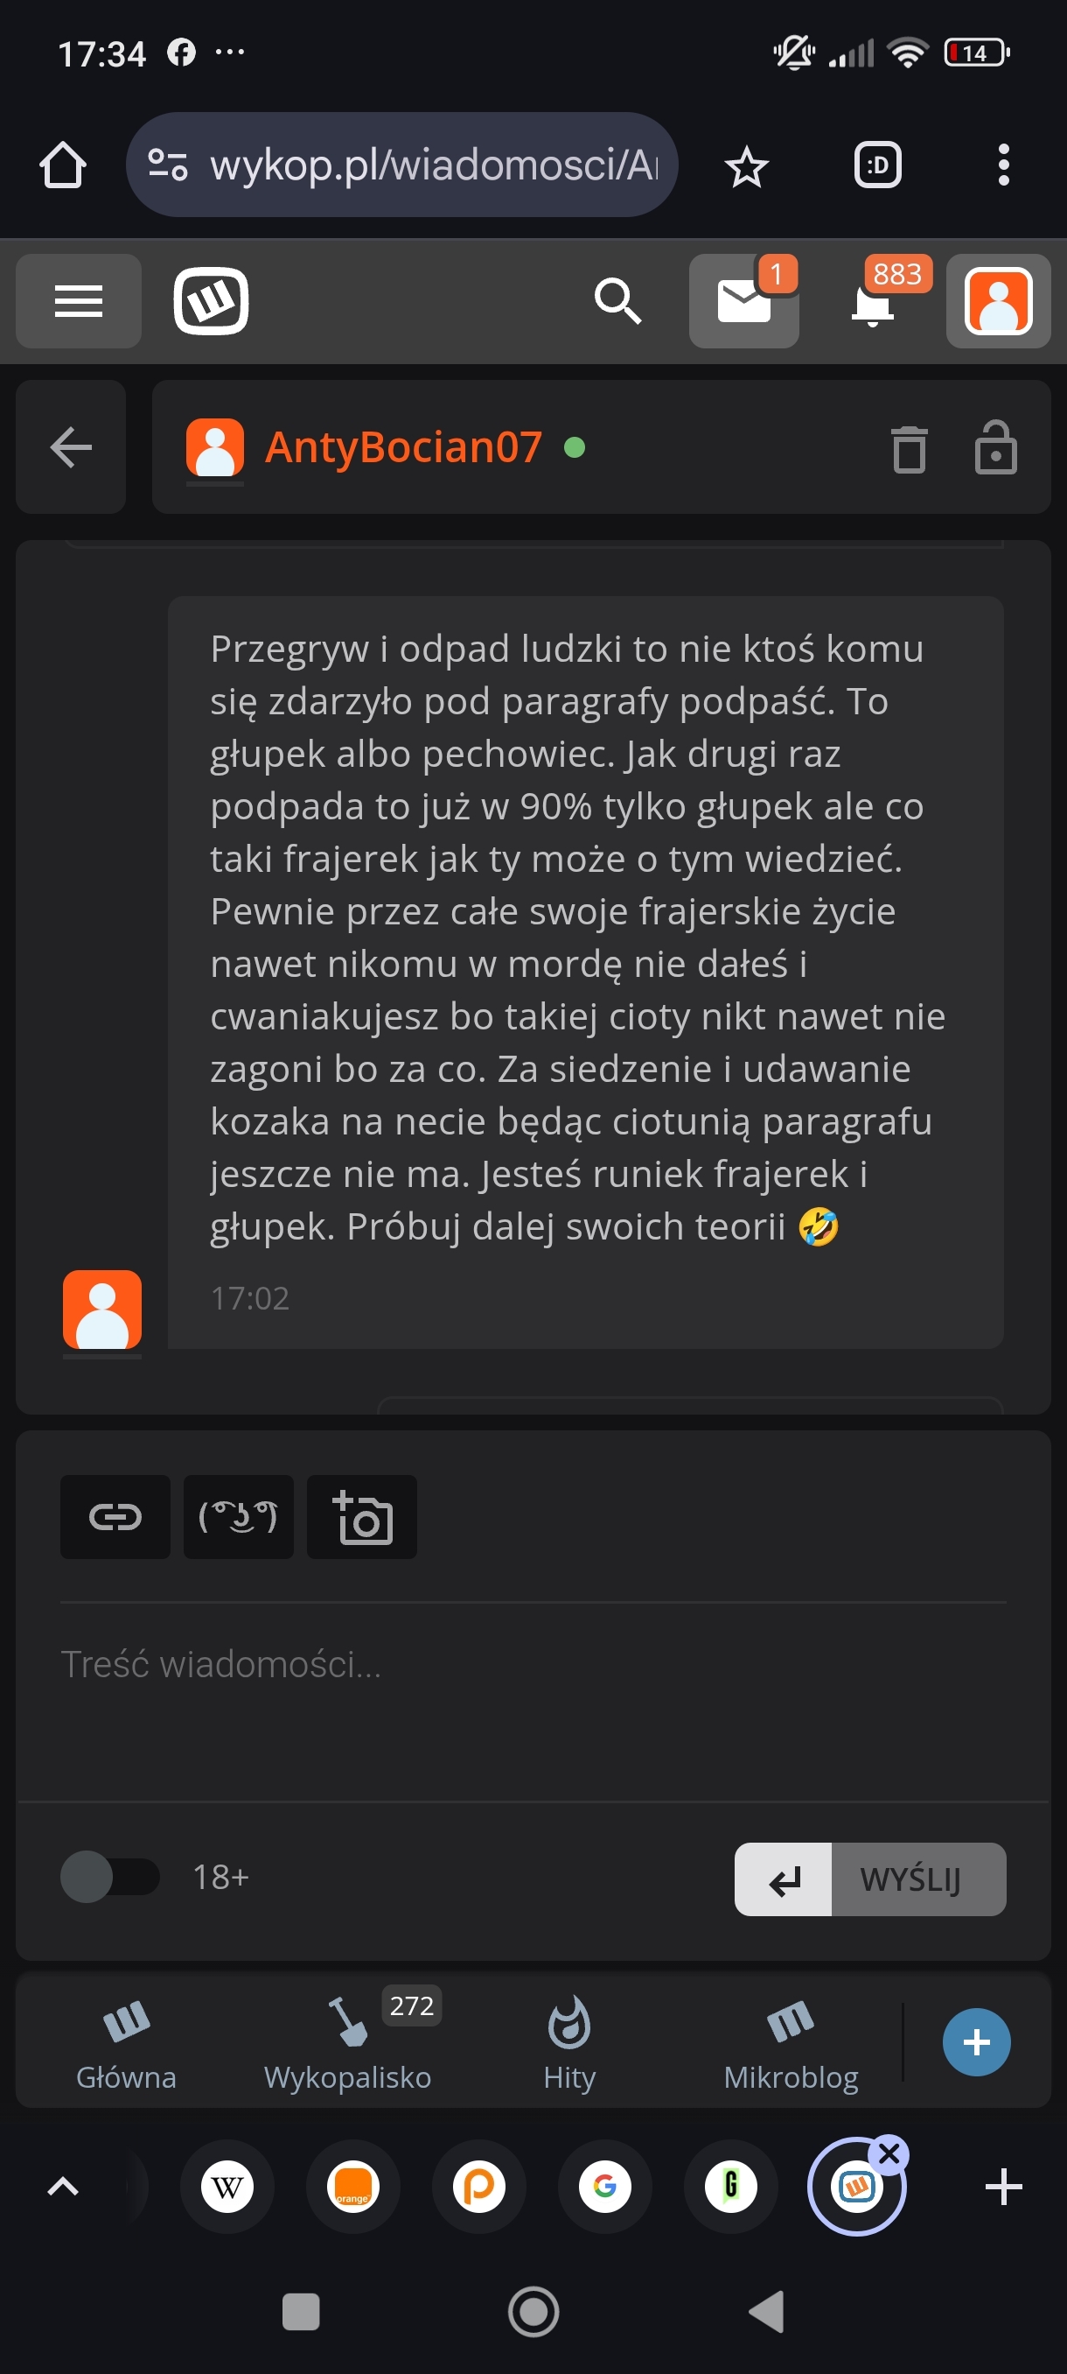This screenshot has width=1067, height=2374.
Task: Go to the Mikroblog tab
Action: [x=791, y=2041]
